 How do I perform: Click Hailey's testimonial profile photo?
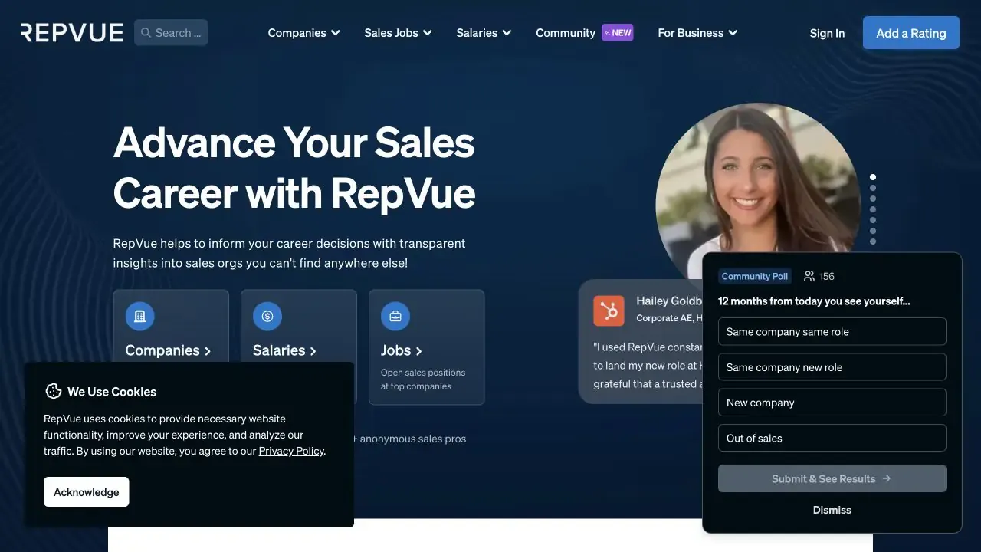(x=759, y=192)
